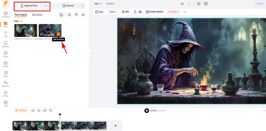Image resolution: width=266 pixels, height=131 pixels.
Task: Click the new folder icon in media panel
Action: 61,15
